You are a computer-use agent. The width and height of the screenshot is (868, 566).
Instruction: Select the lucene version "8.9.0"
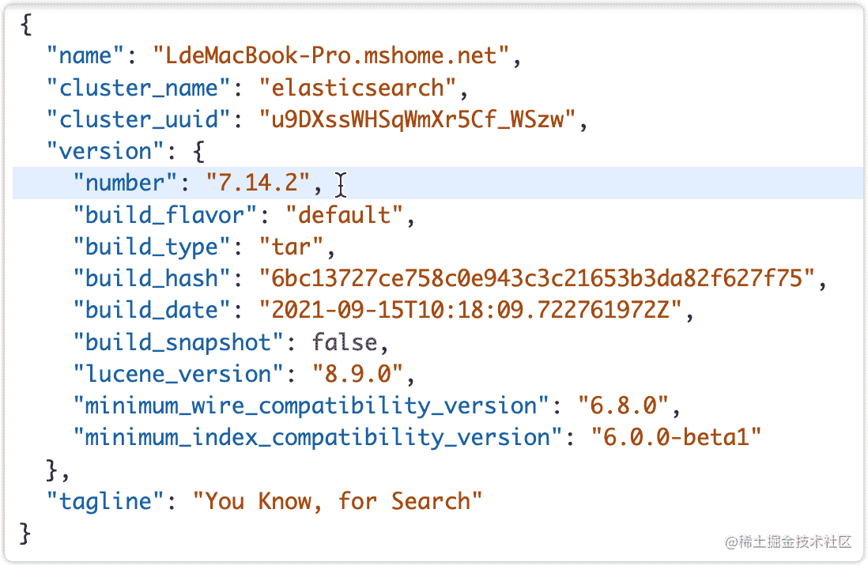pos(357,375)
